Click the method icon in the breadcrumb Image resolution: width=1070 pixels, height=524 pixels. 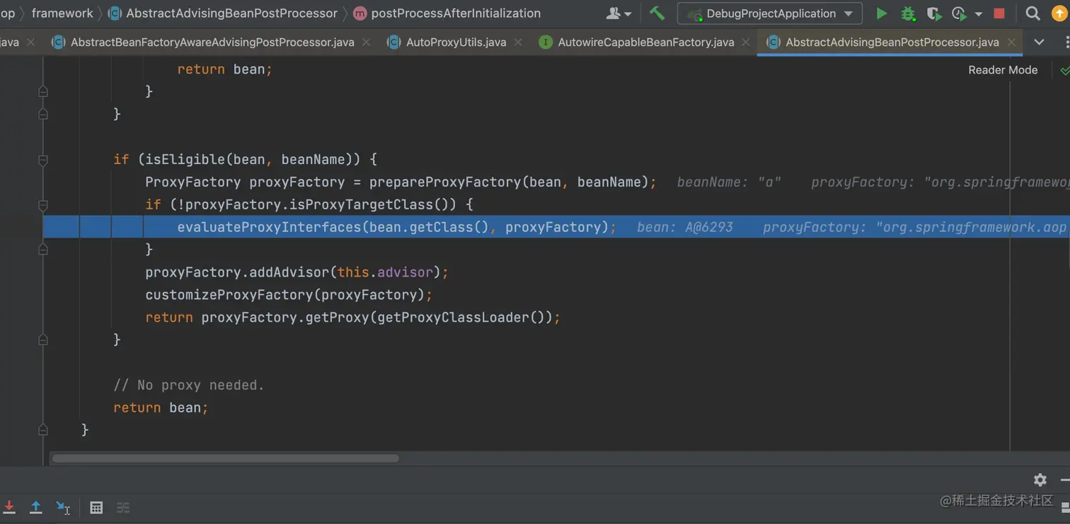(359, 13)
